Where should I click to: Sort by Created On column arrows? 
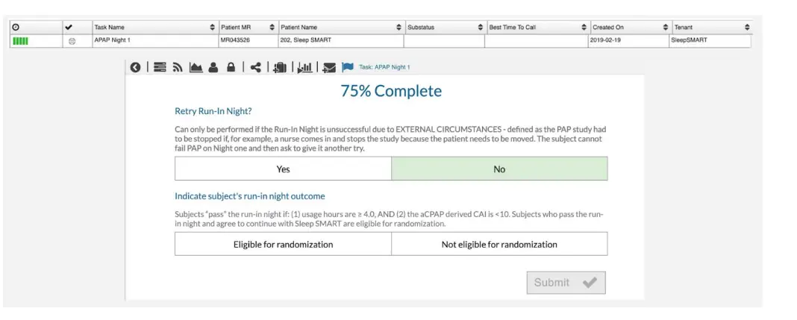pyautogui.click(x=666, y=28)
